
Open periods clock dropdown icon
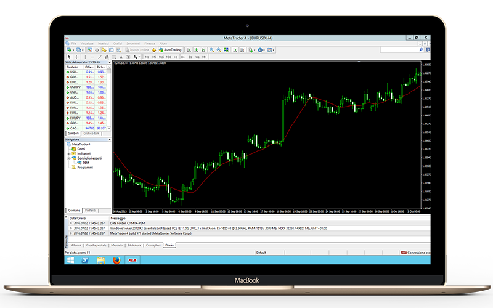(261, 50)
